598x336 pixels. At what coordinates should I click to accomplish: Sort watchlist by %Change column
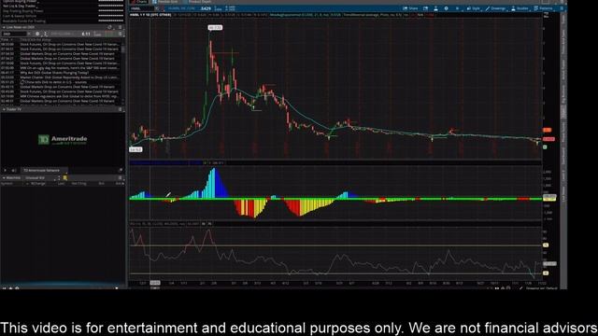click(x=38, y=184)
